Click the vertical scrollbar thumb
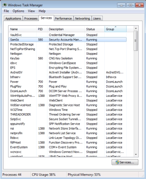Viewport: 146px width, 179px height. tap(136, 41)
